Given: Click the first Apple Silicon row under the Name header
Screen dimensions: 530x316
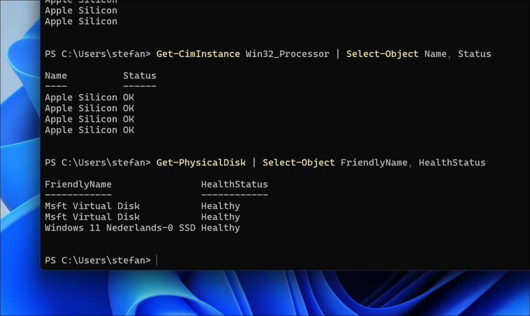Looking at the screenshot, I should coord(81,97).
